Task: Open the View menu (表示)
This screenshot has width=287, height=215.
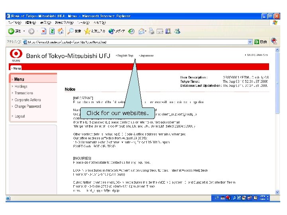Action: point(45,23)
